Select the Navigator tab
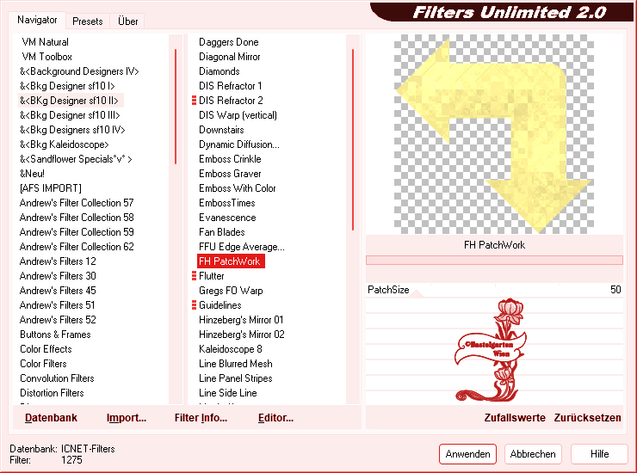 pos(38,20)
